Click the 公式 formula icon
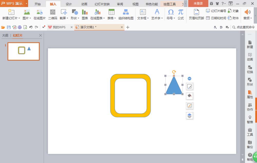This screenshot has height=163, width=257. [181, 14]
